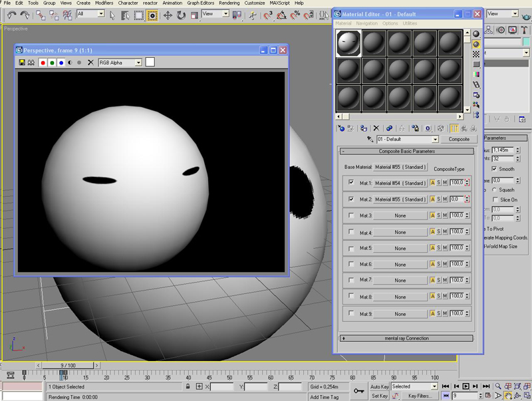Select the Rotate transform tool
The image size is (532, 401).
click(181, 15)
